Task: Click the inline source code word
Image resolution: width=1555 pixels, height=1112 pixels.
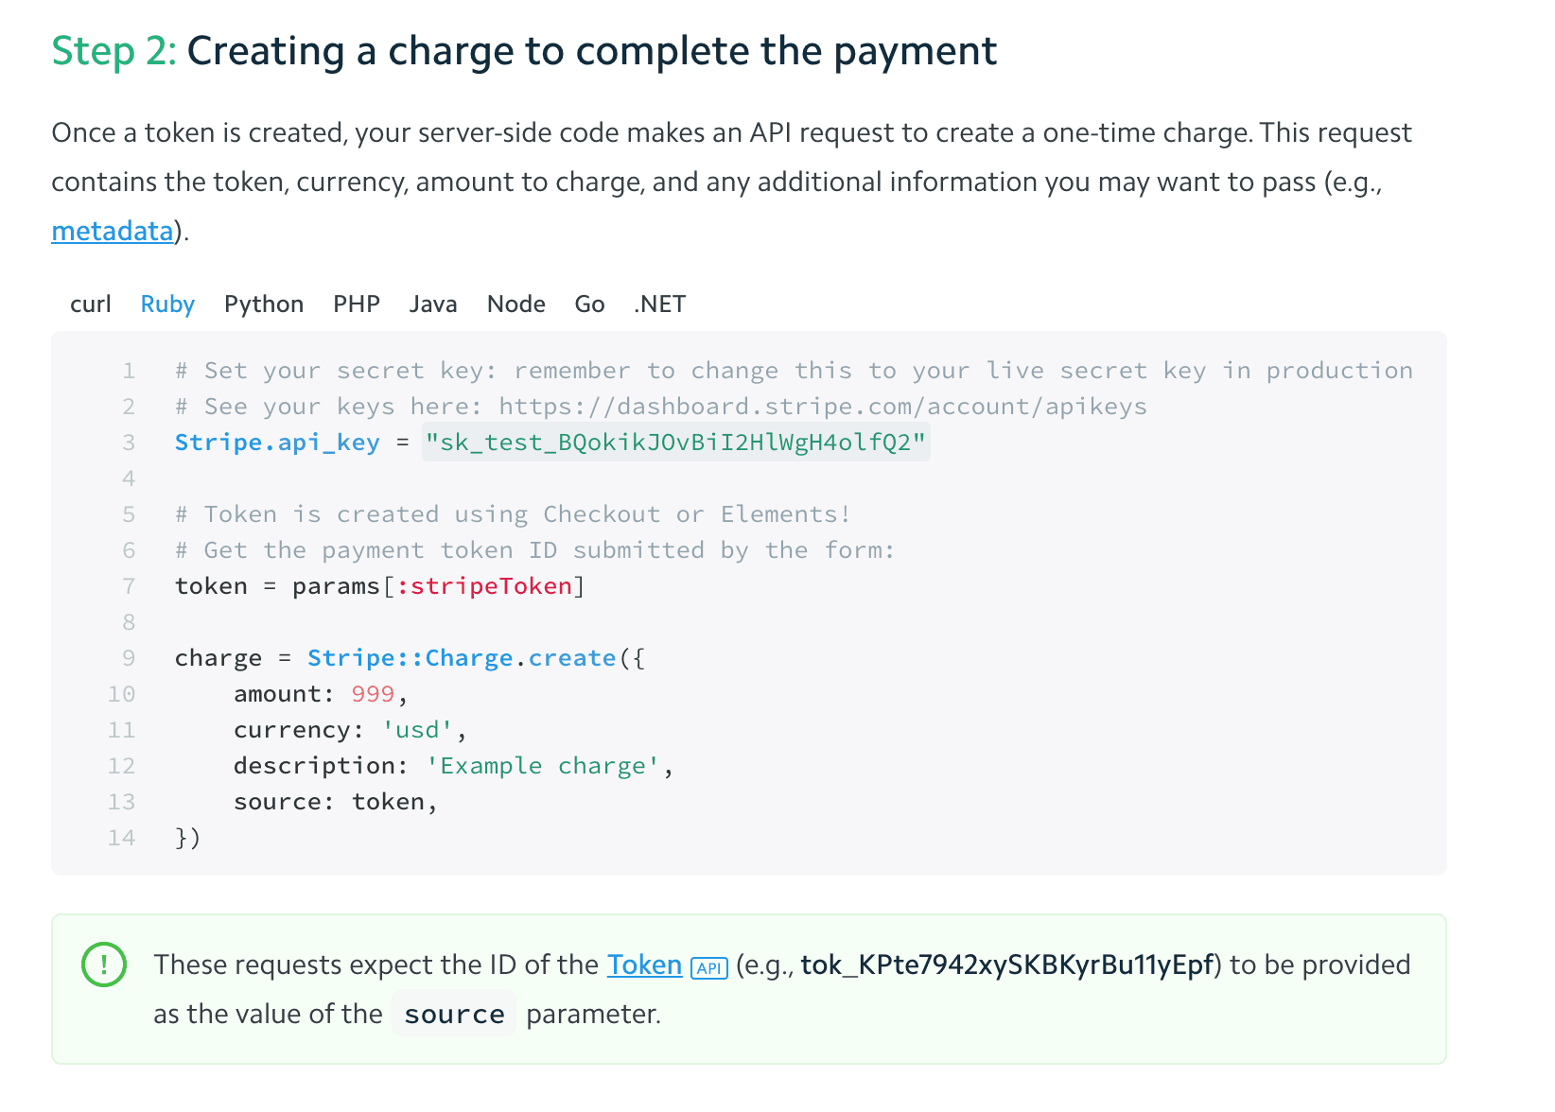Action: 454,1014
